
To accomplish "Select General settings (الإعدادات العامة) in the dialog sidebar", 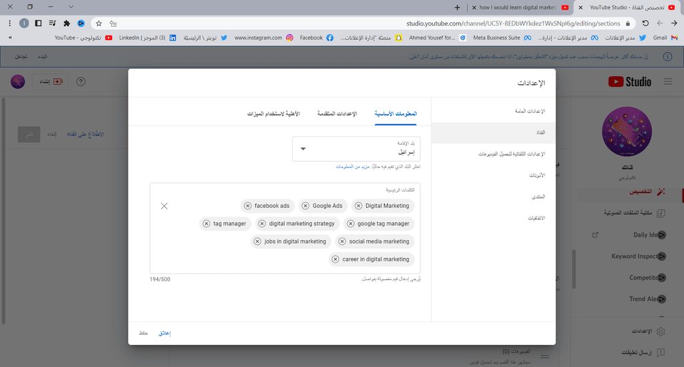I will [x=494, y=111].
